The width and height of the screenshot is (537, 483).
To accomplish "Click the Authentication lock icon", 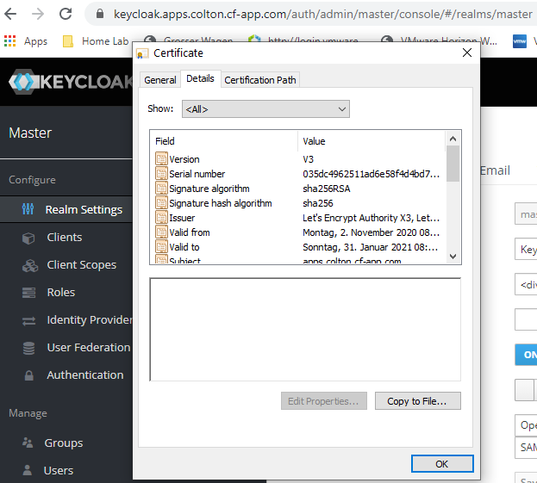I will tap(29, 375).
